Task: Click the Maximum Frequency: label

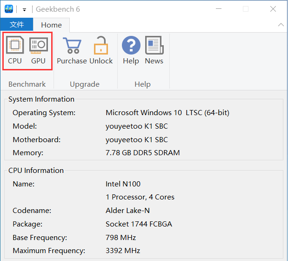Action: (49, 251)
